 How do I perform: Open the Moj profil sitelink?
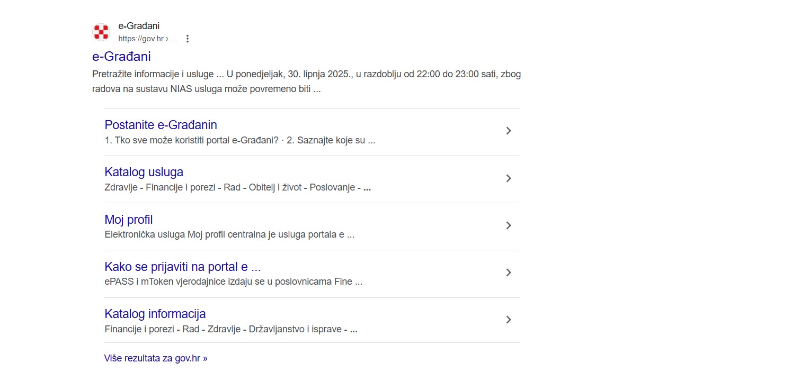[129, 220]
